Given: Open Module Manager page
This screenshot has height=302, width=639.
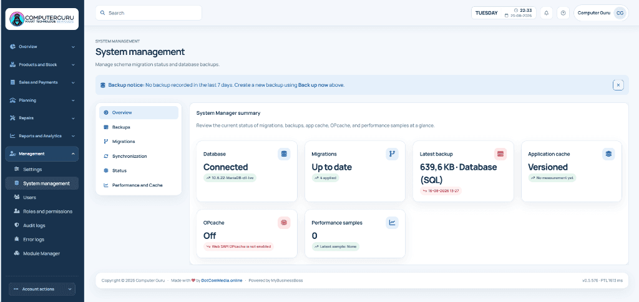Looking at the screenshot, I should (x=42, y=253).
